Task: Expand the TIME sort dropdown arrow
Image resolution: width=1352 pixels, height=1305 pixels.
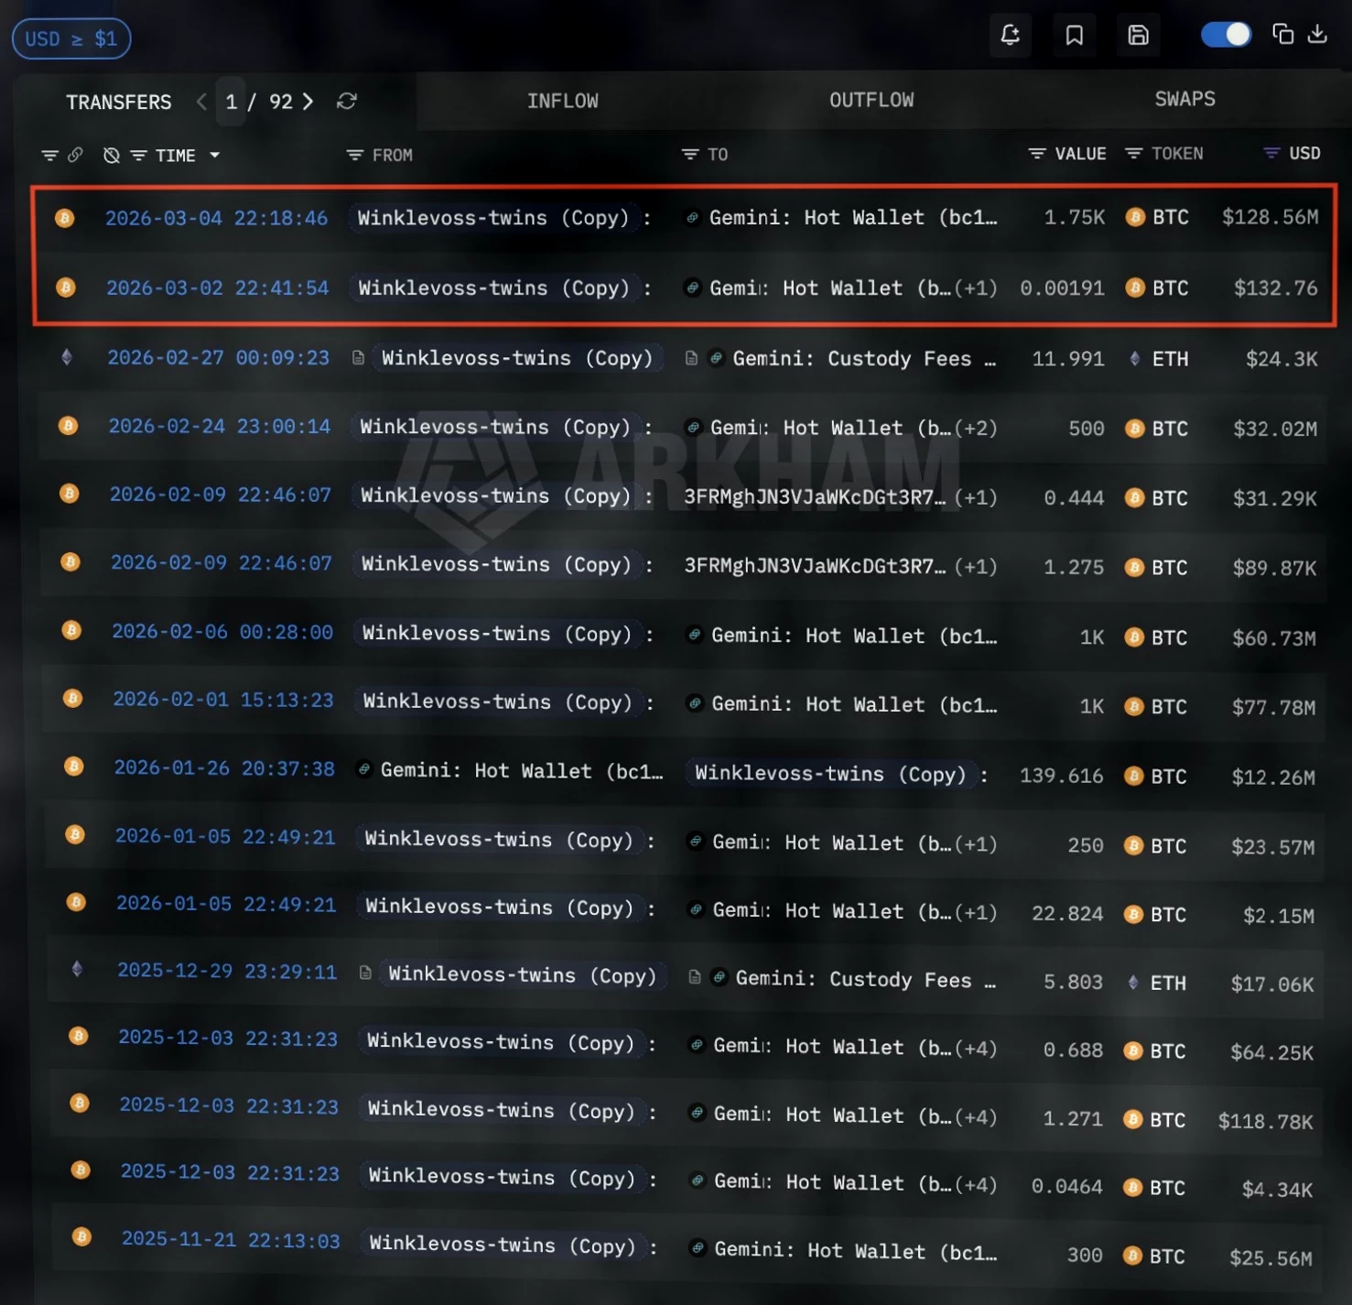Action: pyautogui.click(x=215, y=156)
